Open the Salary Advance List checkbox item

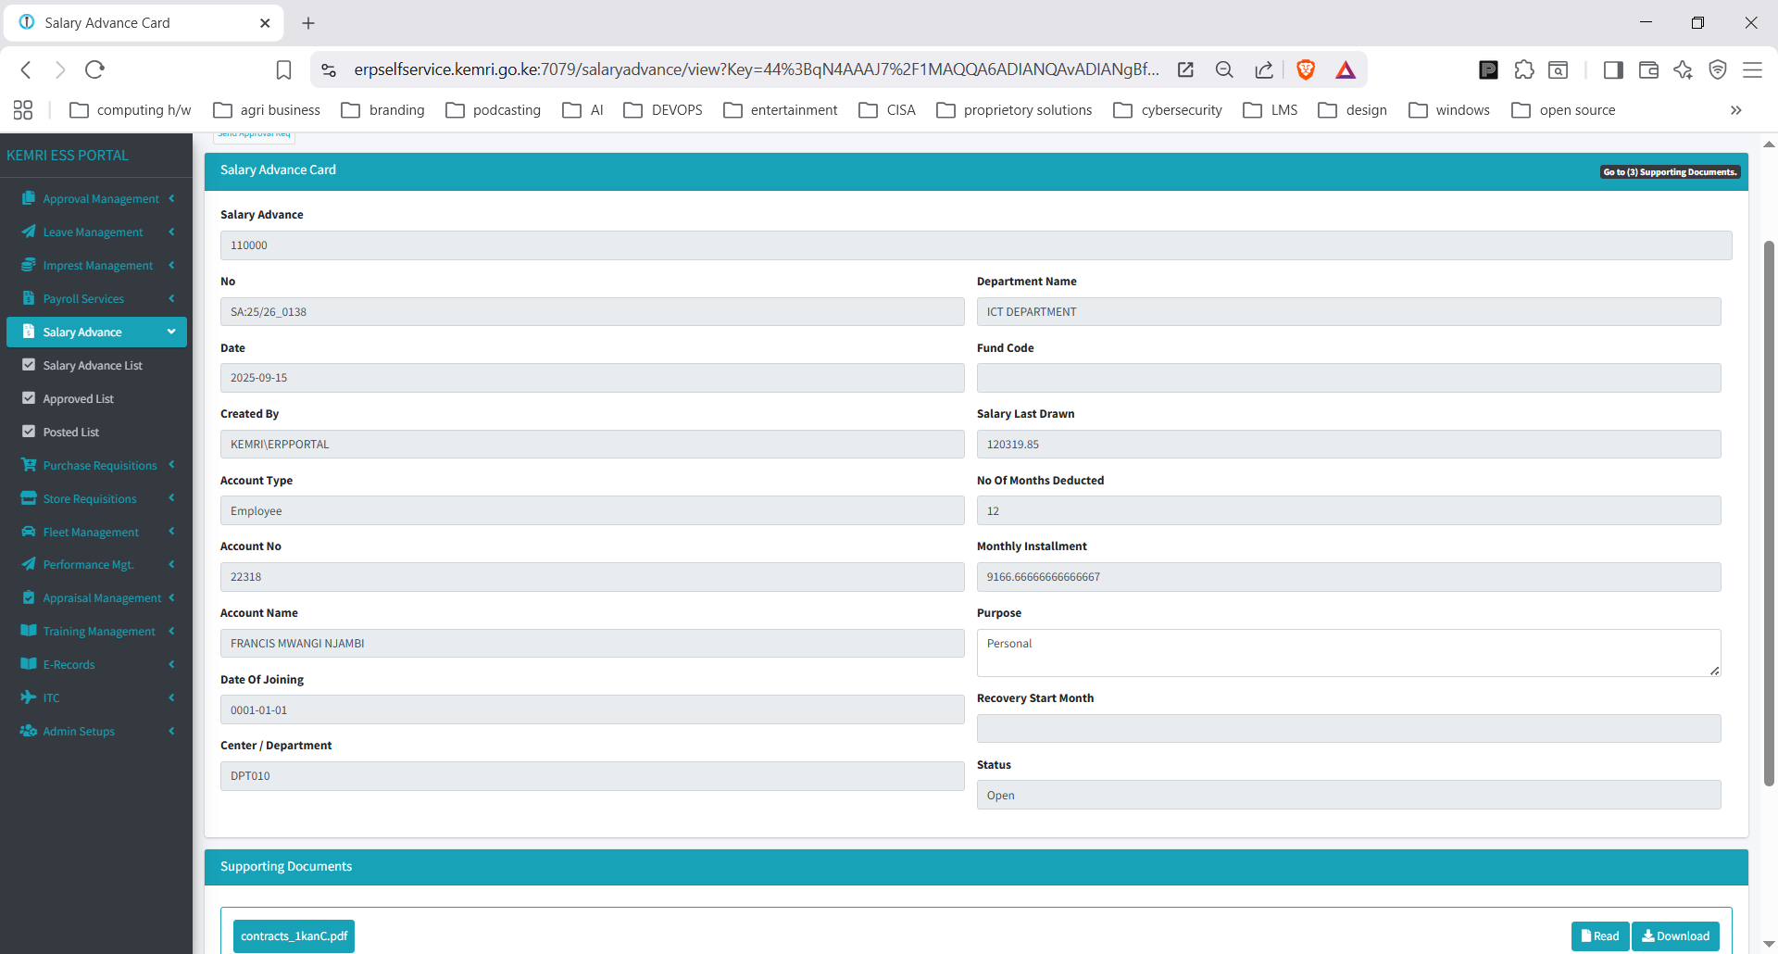click(x=93, y=366)
